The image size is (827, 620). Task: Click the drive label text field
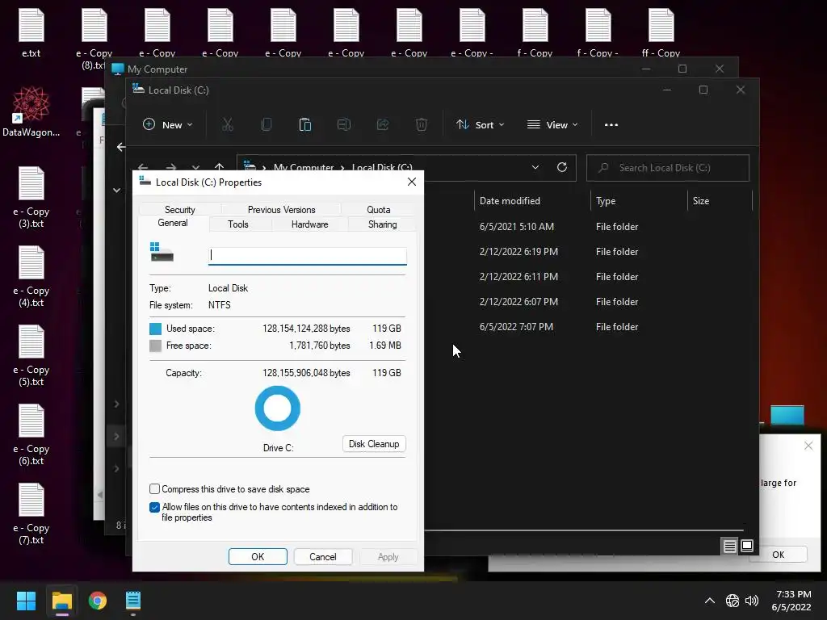click(308, 256)
